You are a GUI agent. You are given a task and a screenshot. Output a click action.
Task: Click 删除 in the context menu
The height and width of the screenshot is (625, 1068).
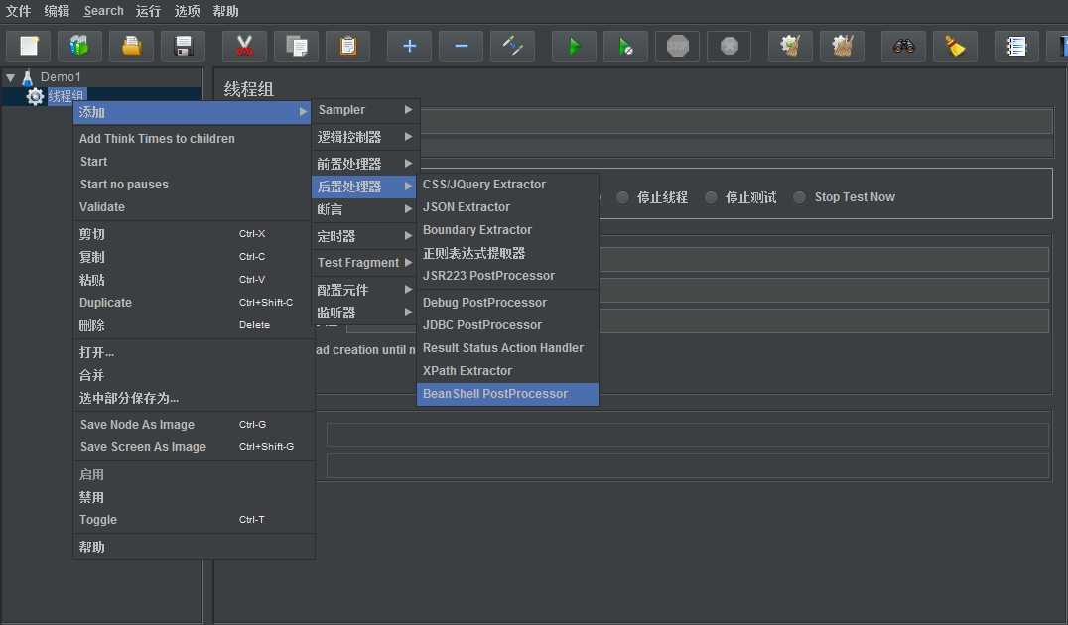coord(194,325)
